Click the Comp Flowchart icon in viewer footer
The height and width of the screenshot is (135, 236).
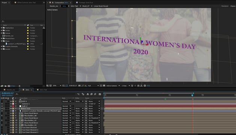[141, 86]
